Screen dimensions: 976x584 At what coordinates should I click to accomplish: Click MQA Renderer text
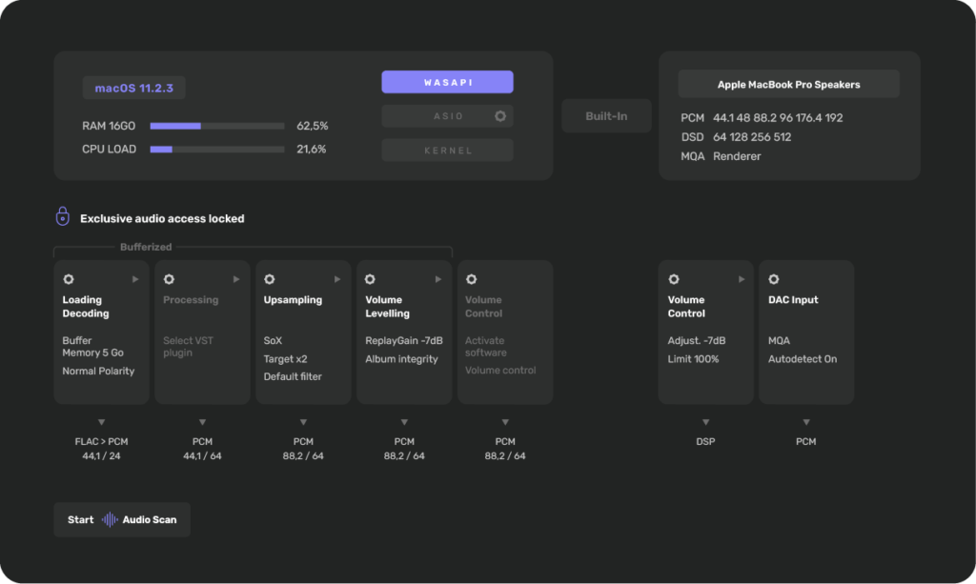point(721,157)
